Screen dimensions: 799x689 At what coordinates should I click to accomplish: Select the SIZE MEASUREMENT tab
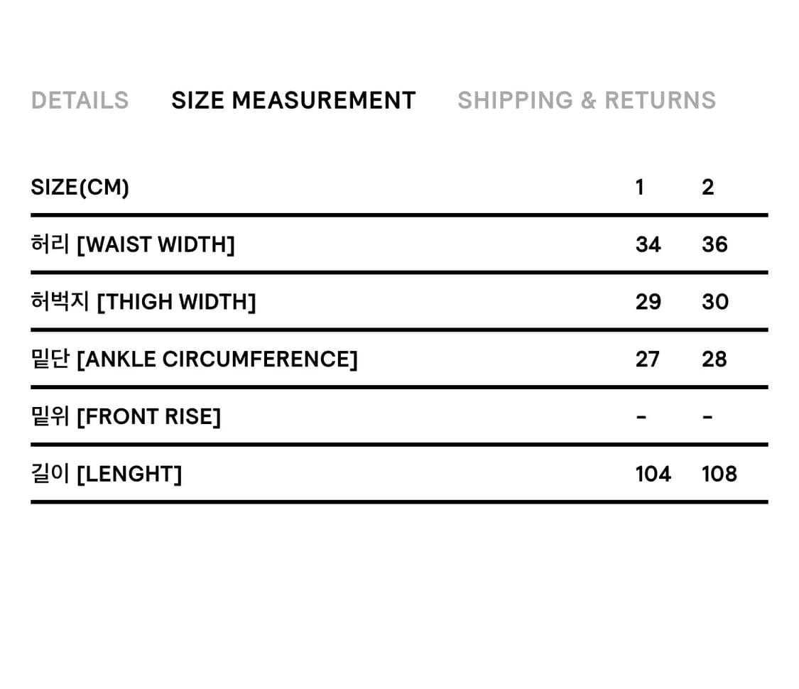pos(293,100)
